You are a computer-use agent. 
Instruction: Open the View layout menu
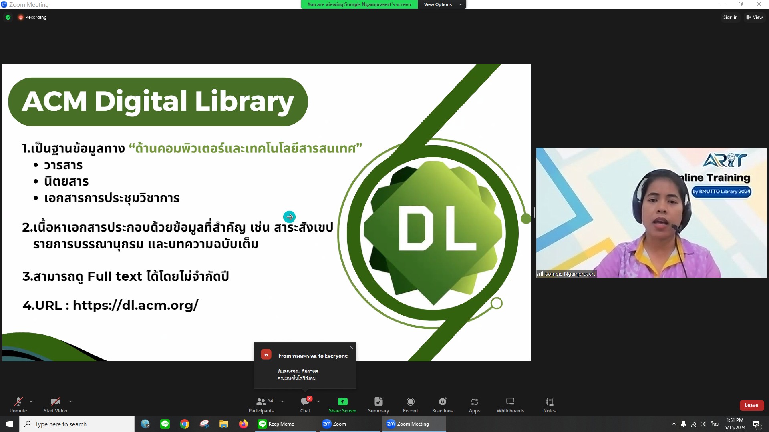(755, 17)
